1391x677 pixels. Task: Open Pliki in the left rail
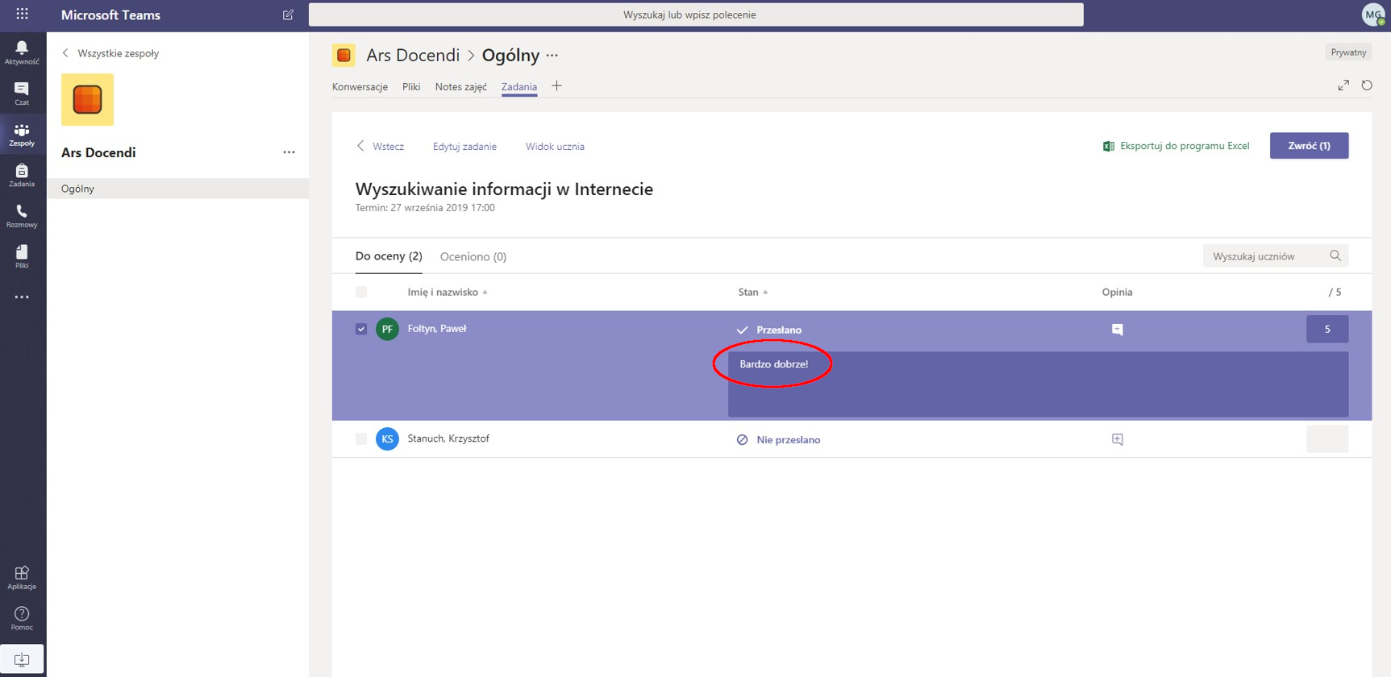tap(22, 256)
